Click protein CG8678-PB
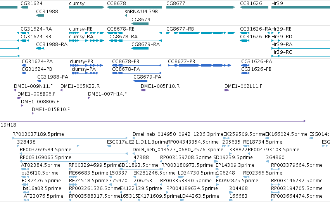The width and height of the screenshot is (330, 202). point(126,62)
